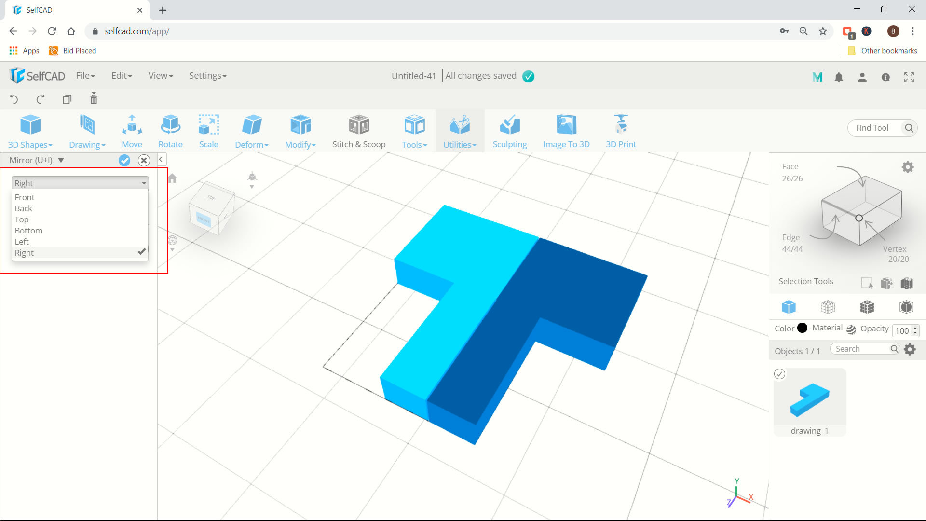Open the Utilities dropdown

click(x=460, y=131)
